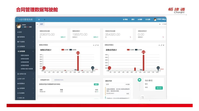Go to 首页 in the sidebar
Viewport: 199px width, 111px height.
(x=20, y=32)
